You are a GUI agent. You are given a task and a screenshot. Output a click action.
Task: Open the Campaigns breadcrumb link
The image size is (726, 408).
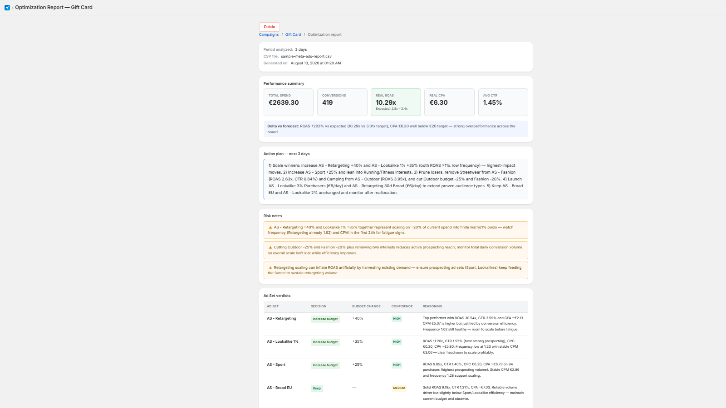point(269,34)
